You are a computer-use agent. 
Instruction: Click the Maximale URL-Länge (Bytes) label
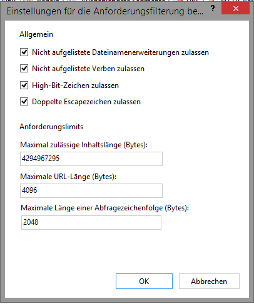click(68, 177)
